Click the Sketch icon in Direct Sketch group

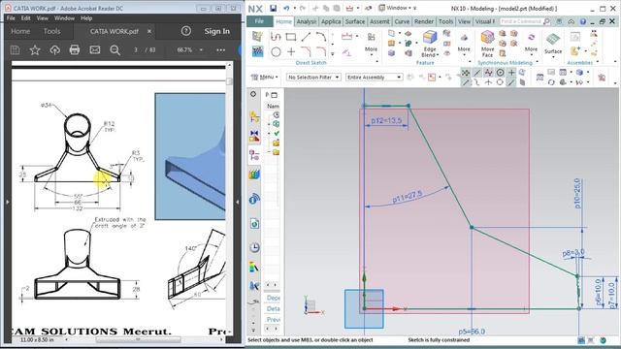[258, 37]
